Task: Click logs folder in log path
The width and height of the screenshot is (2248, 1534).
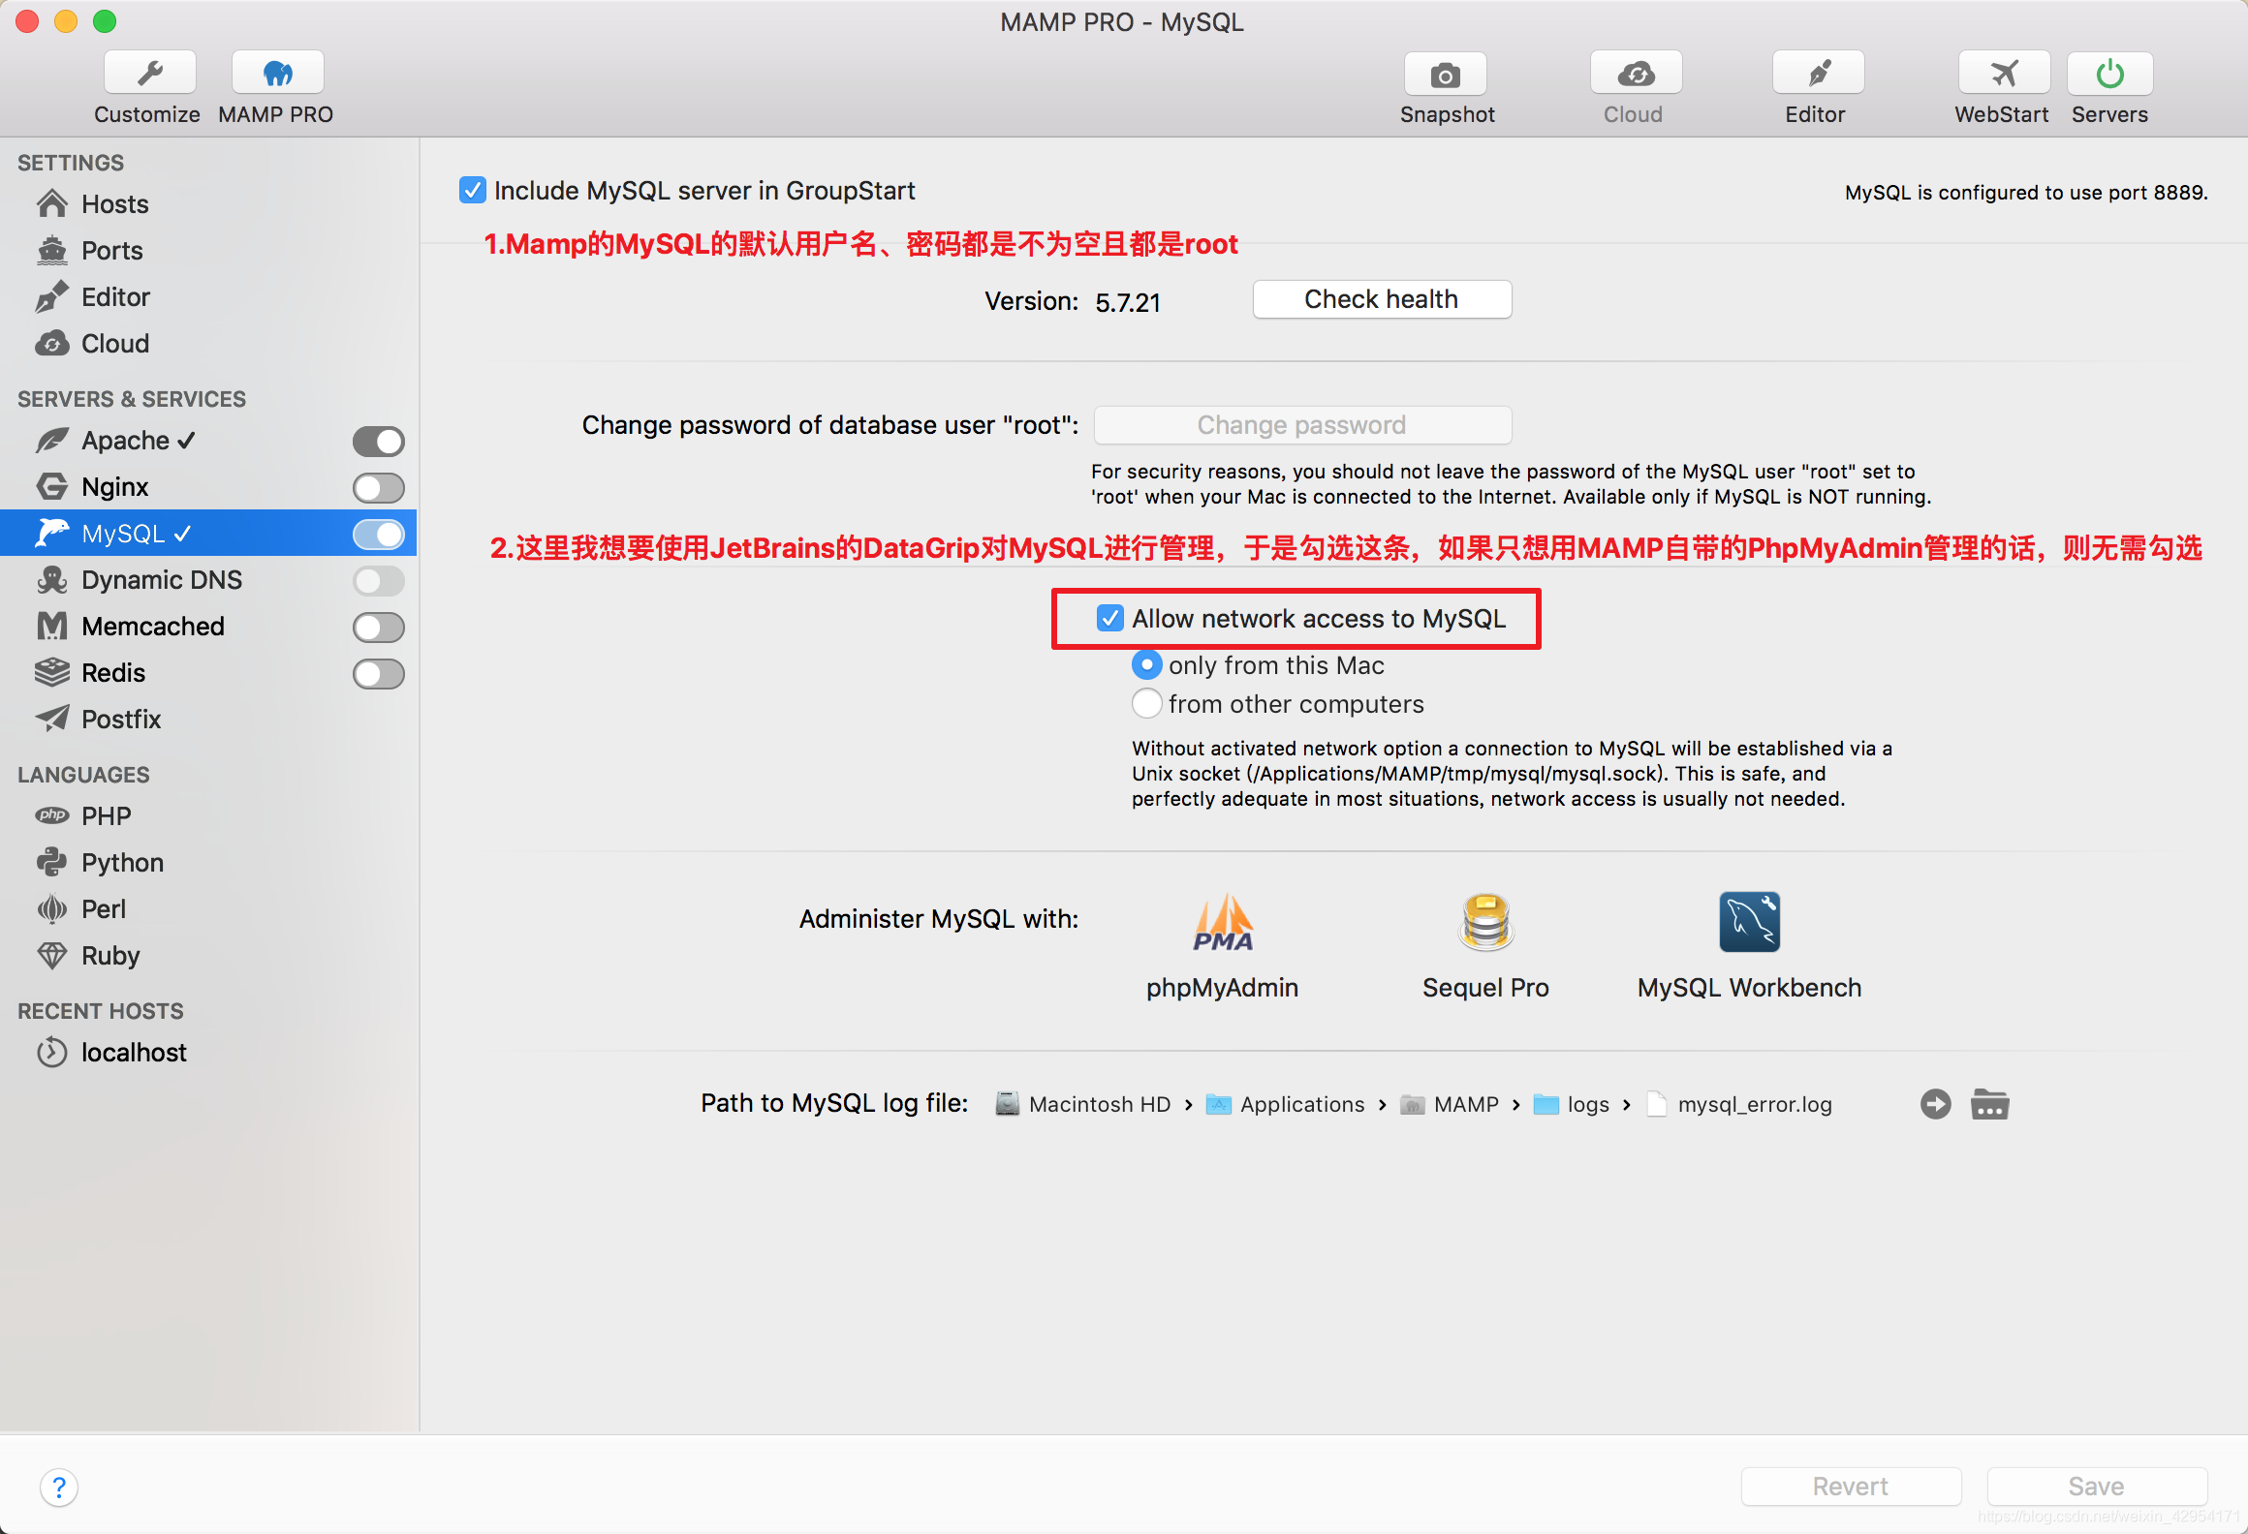Action: point(1572,1104)
